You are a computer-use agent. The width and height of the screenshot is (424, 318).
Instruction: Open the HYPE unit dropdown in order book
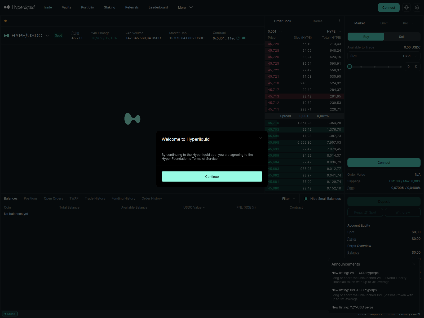(334, 32)
